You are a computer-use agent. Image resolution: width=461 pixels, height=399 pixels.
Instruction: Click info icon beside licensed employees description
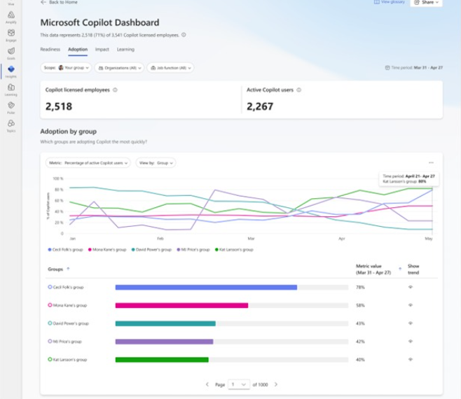[184, 35]
